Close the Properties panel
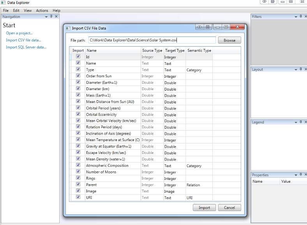 (305, 174)
